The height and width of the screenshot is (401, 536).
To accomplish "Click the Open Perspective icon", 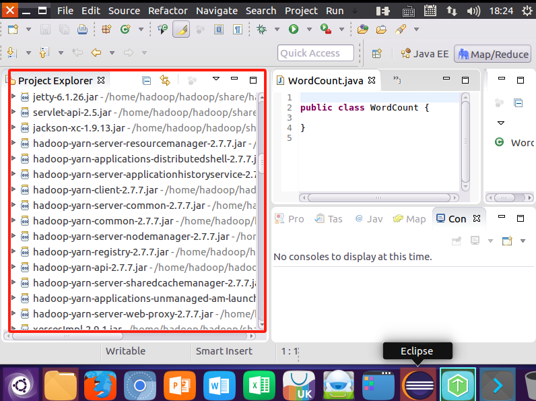I will pyautogui.click(x=376, y=54).
